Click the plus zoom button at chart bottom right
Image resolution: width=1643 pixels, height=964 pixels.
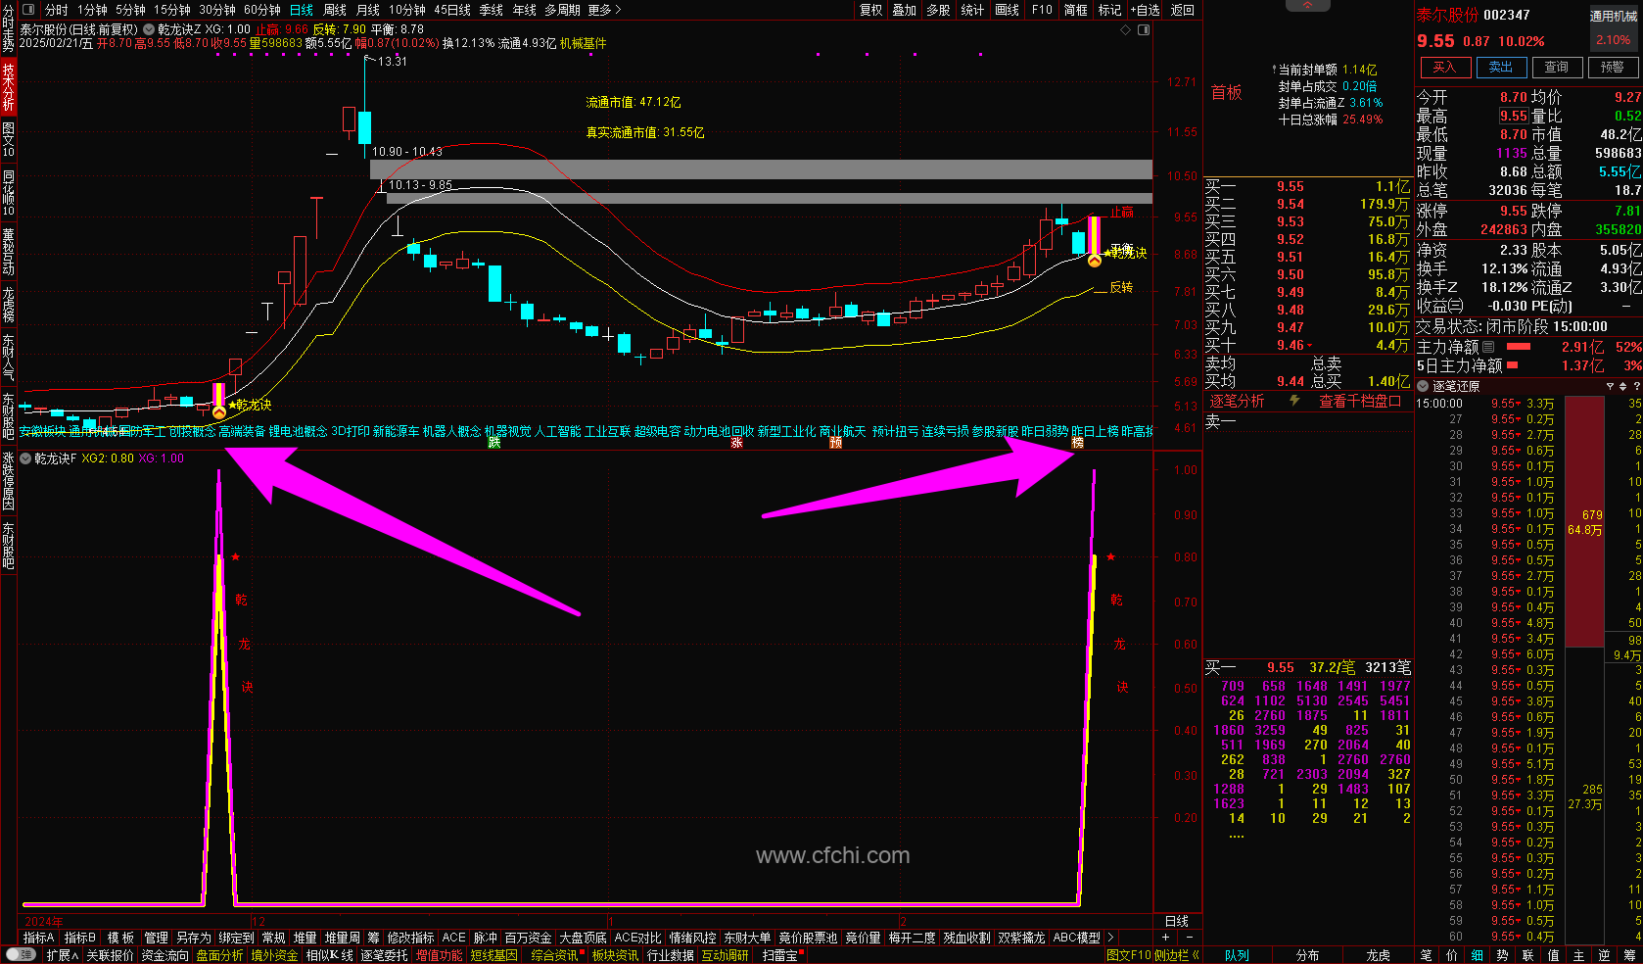pos(1165,938)
